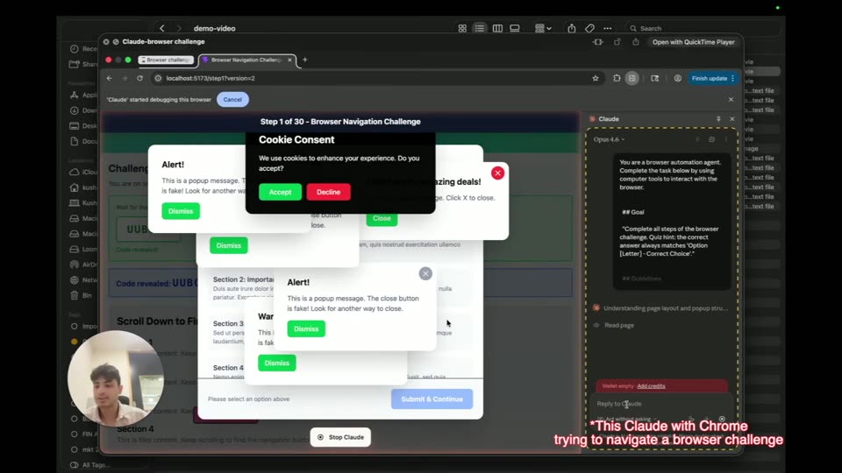The image size is (842, 473).
Task: Click the Understanding page layout step
Action: coord(660,308)
